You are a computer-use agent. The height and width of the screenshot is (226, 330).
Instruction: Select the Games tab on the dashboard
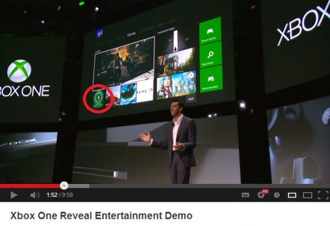click(132, 34)
